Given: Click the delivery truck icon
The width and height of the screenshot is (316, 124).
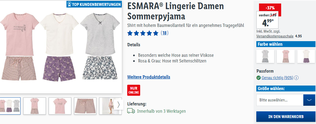Looking at the screenshot, I should coord(131,111).
